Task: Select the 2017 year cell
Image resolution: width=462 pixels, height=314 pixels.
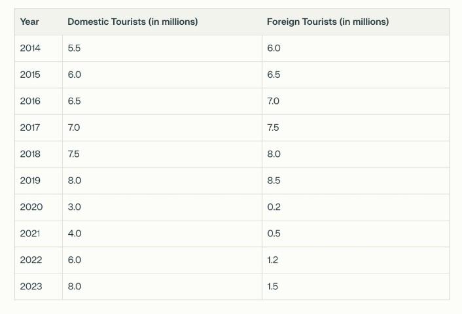Action: pos(30,128)
